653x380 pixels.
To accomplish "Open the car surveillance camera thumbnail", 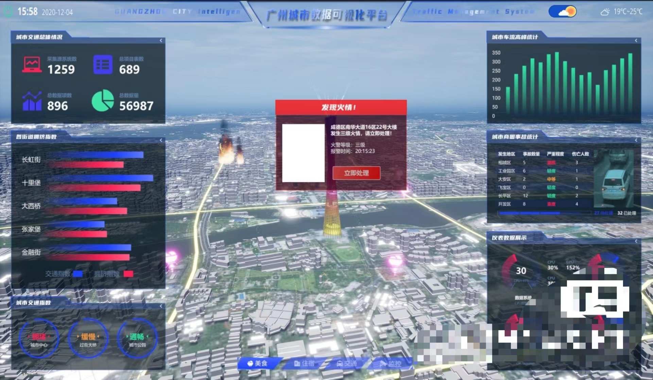I will [614, 178].
